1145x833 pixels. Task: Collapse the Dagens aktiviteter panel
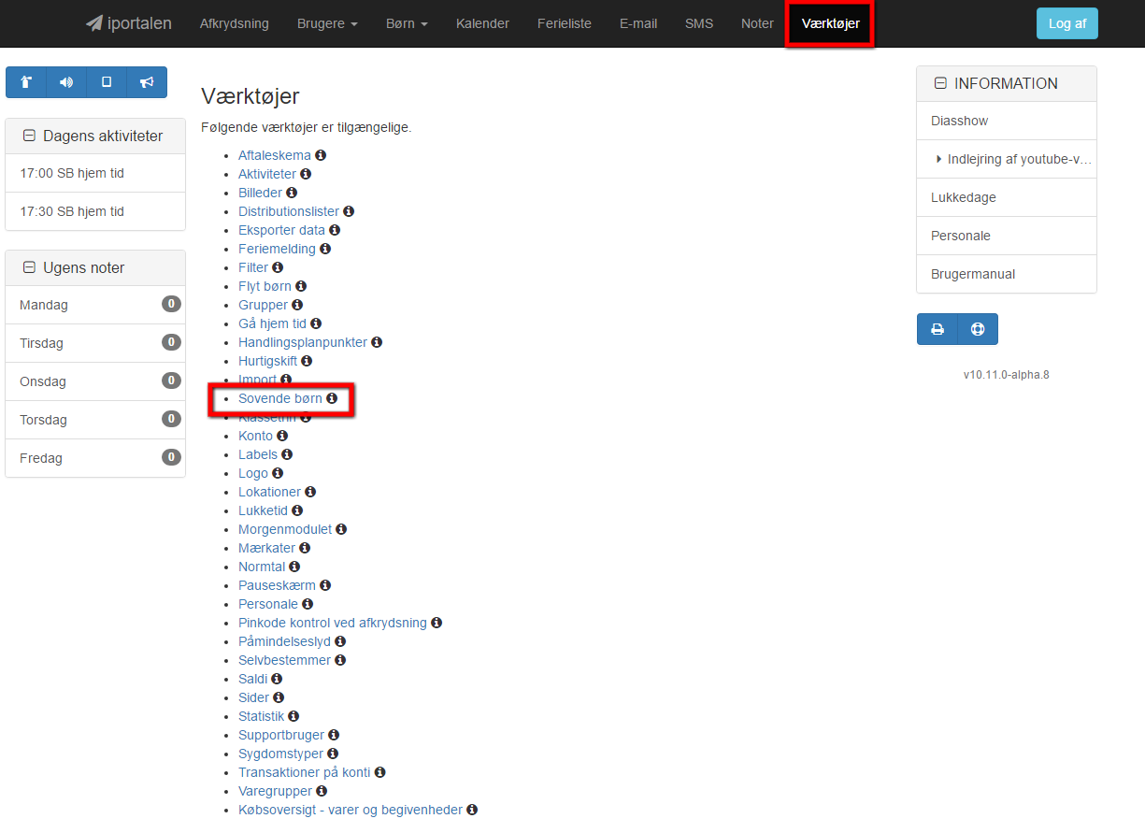tap(28, 136)
